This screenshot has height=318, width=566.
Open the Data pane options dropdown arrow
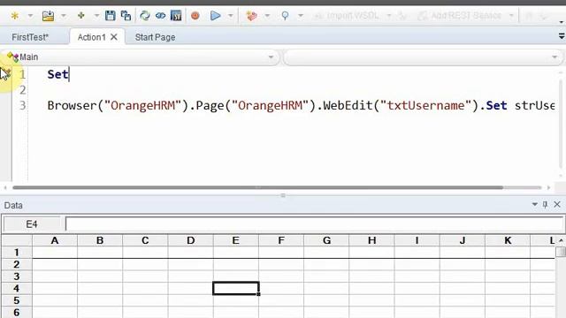(x=534, y=204)
